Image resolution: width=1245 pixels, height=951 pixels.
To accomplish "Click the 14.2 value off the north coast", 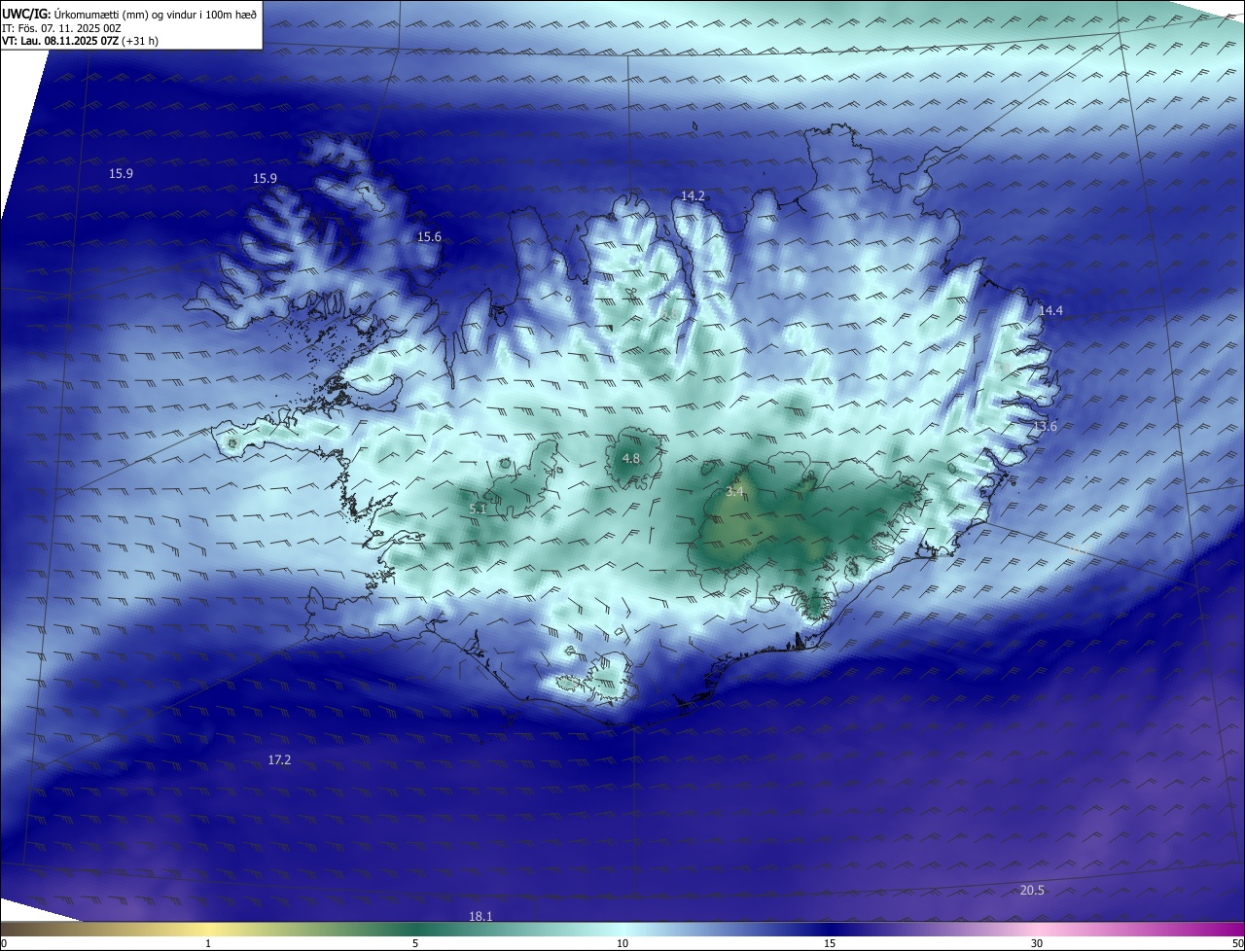I will (693, 196).
